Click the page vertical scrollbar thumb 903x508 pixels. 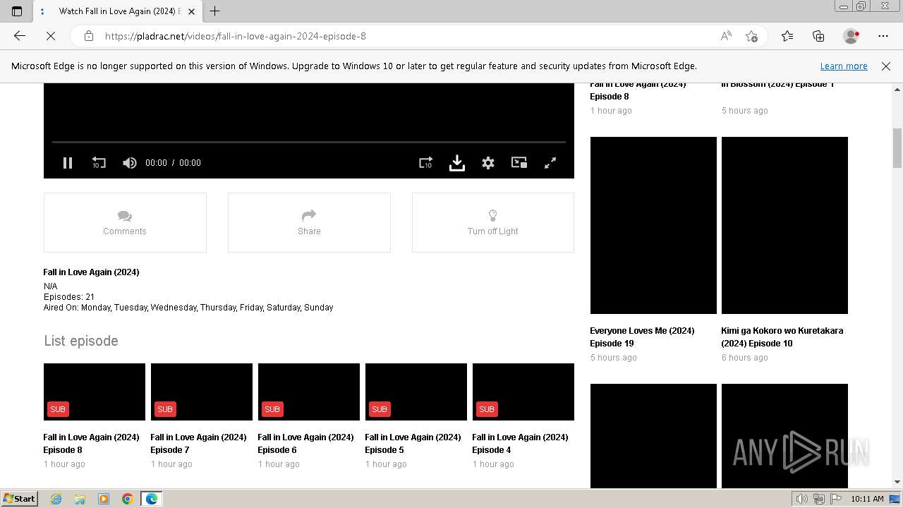click(897, 148)
